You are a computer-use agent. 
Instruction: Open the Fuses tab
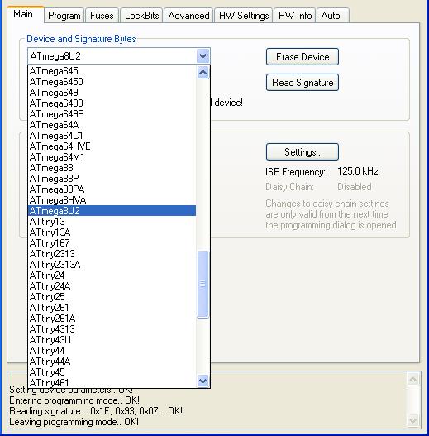pos(102,16)
